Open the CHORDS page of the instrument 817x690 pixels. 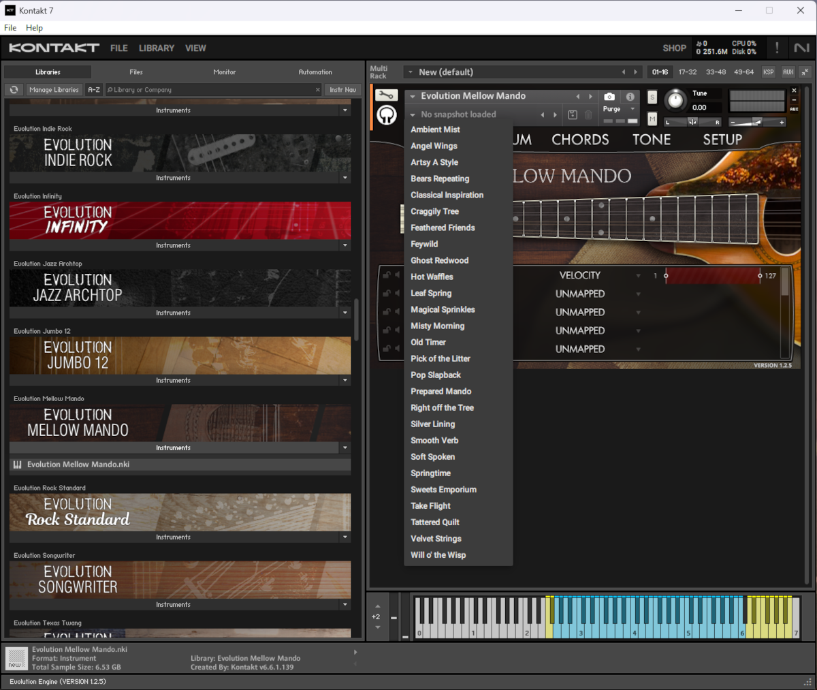click(x=580, y=140)
